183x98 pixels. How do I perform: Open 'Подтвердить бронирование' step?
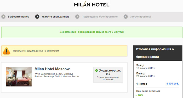[100, 17]
